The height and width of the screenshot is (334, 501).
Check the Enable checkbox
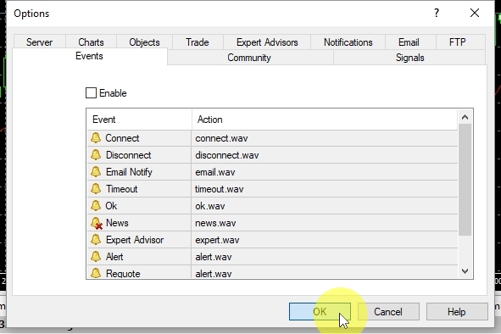point(91,93)
